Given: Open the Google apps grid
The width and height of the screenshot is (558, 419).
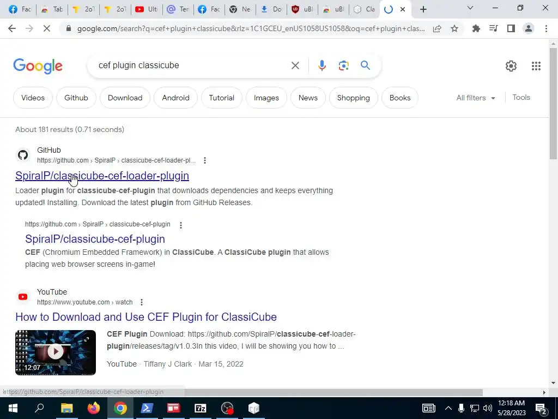Looking at the screenshot, I should click(x=536, y=66).
